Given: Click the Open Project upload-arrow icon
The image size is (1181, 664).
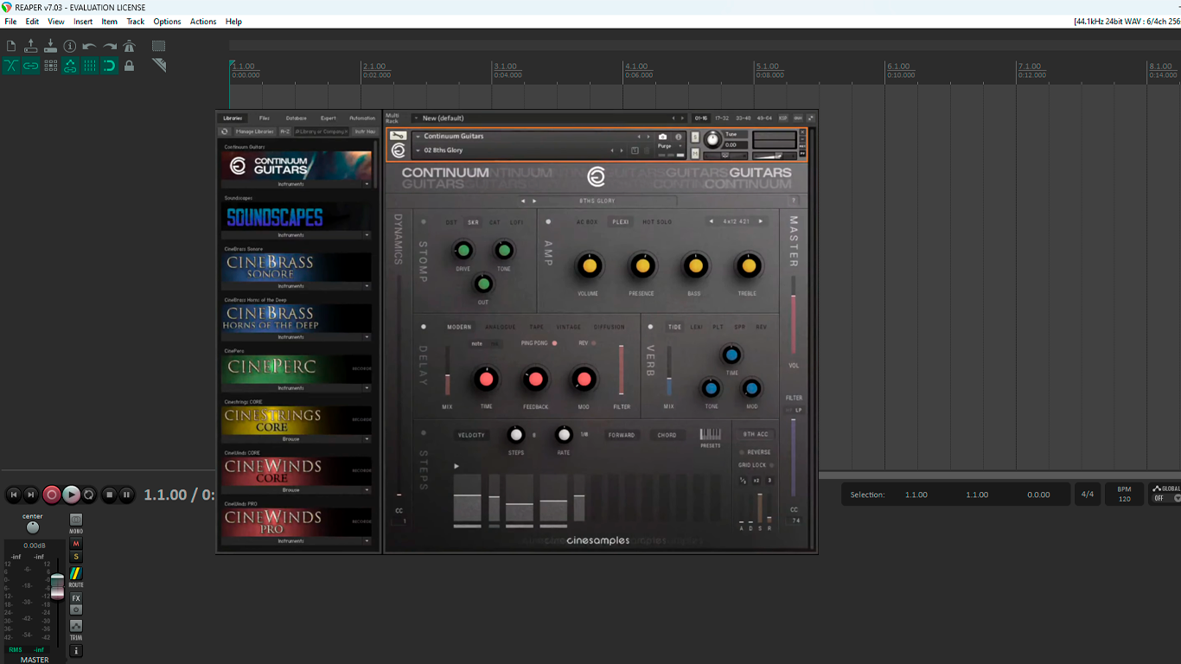Looking at the screenshot, I should [31, 46].
